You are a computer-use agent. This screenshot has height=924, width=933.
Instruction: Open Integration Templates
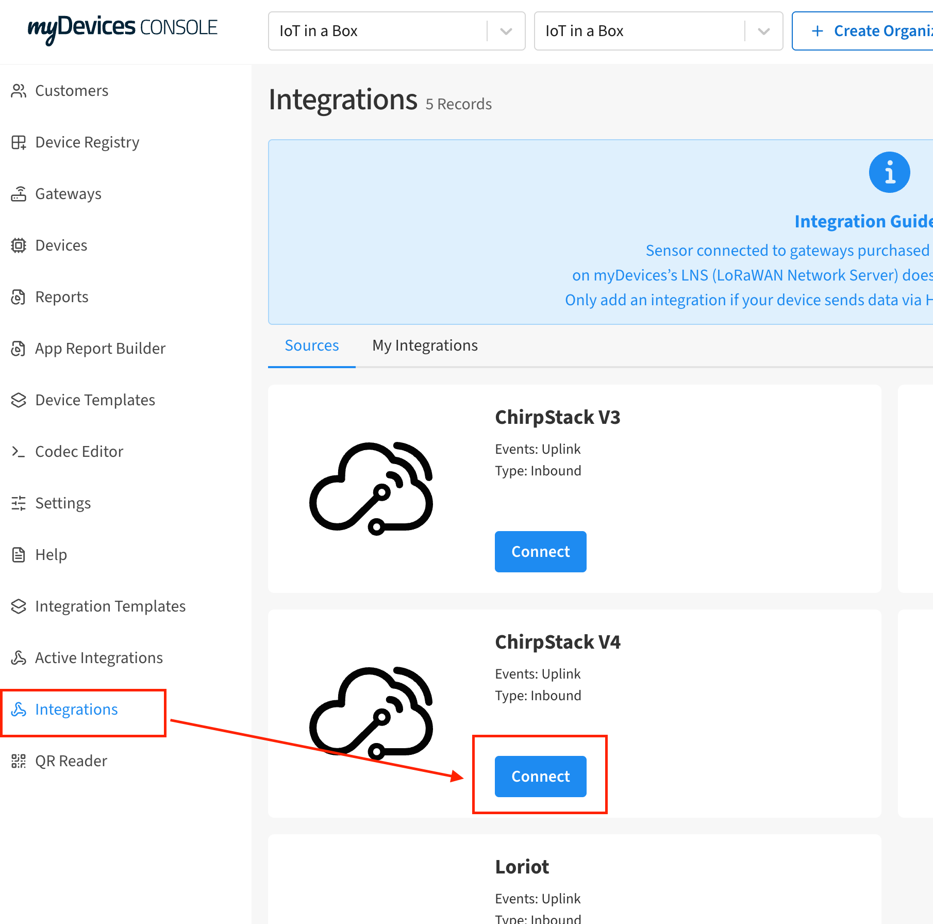point(110,606)
